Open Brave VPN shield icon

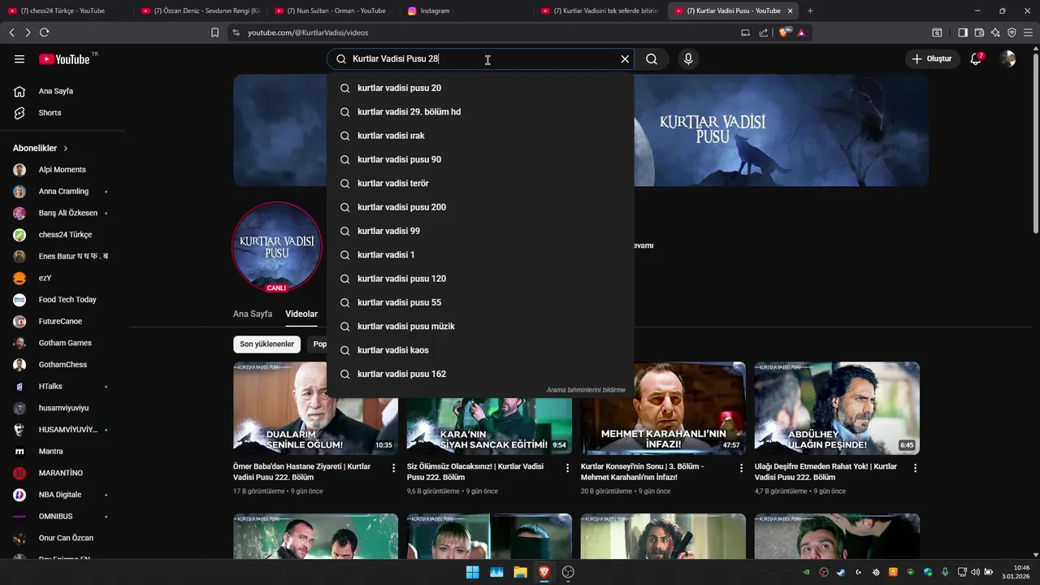(1012, 32)
